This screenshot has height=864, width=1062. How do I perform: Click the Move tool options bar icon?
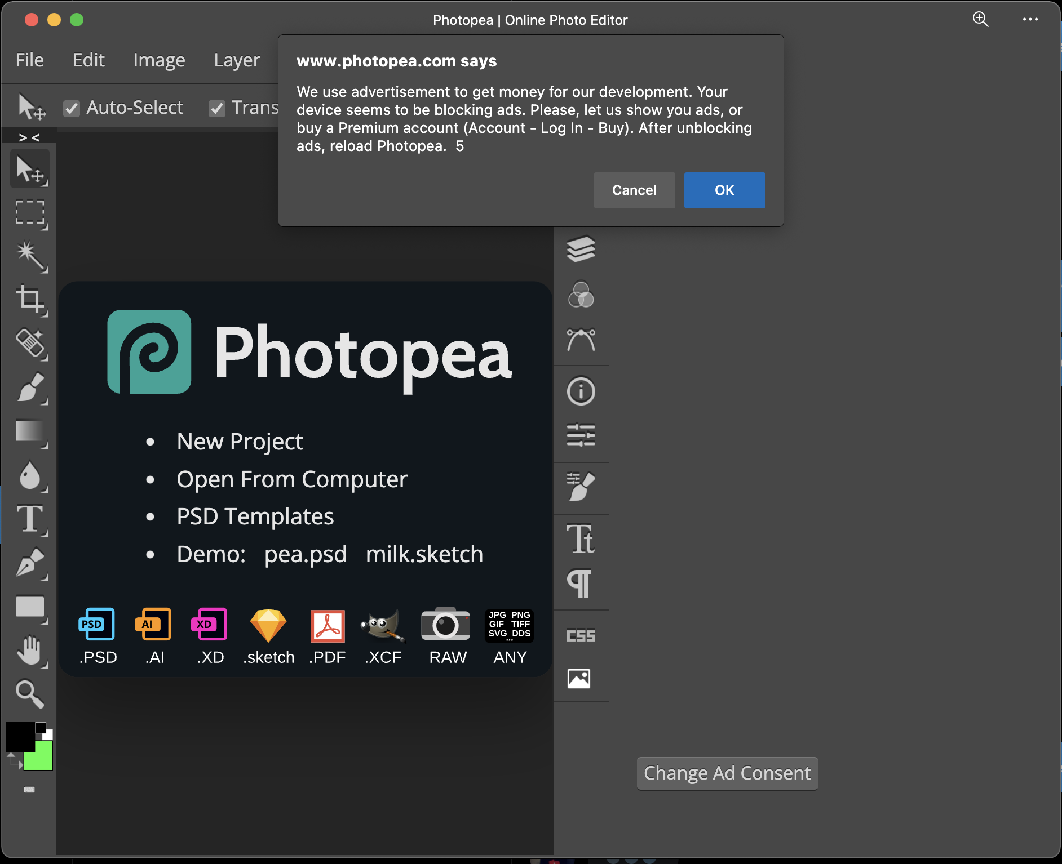click(x=31, y=107)
